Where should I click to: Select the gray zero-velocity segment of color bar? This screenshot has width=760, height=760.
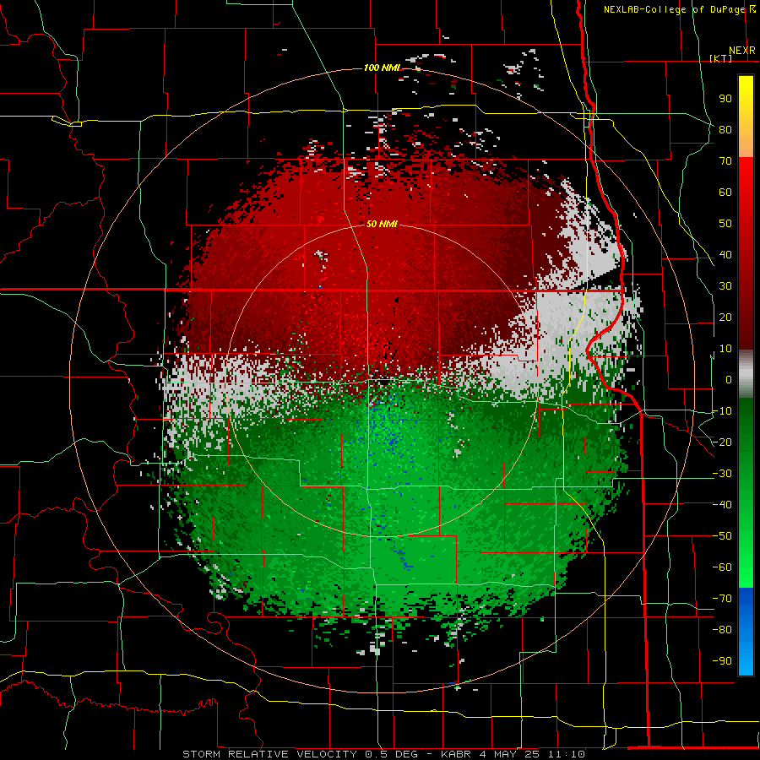[x=746, y=374]
